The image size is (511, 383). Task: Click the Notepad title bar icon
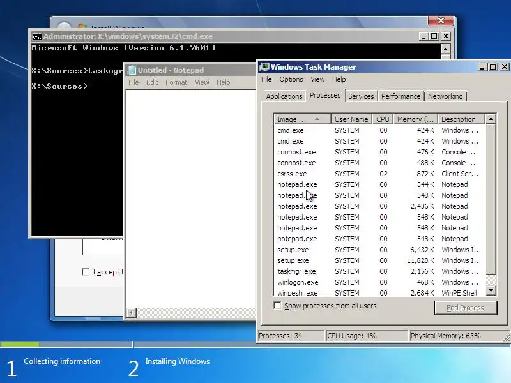(x=132, y=70)
